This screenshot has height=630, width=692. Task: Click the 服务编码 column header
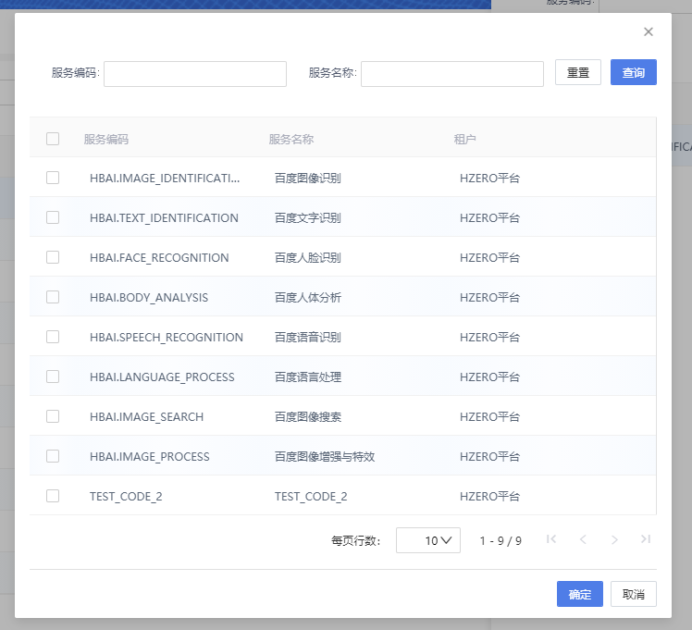[106, 140]
